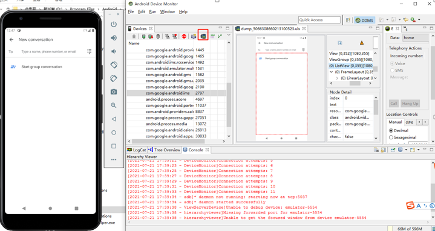Image resolution: width=435 pixels, height=231 pixels.
Task: Expand the LinearLayout tree node
Action: 337,78
